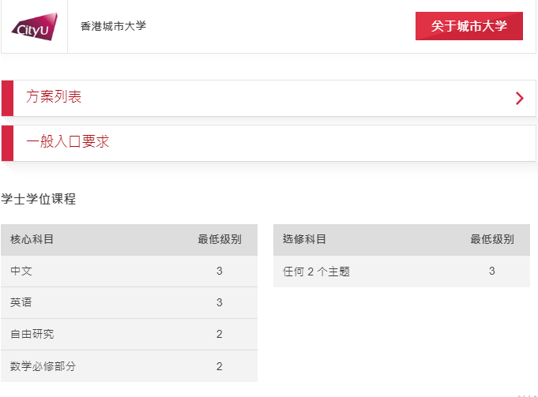The image size is (538, 397).
Task: Click 最低级别 header in core subjects table
Action: (x=220, y=239)
